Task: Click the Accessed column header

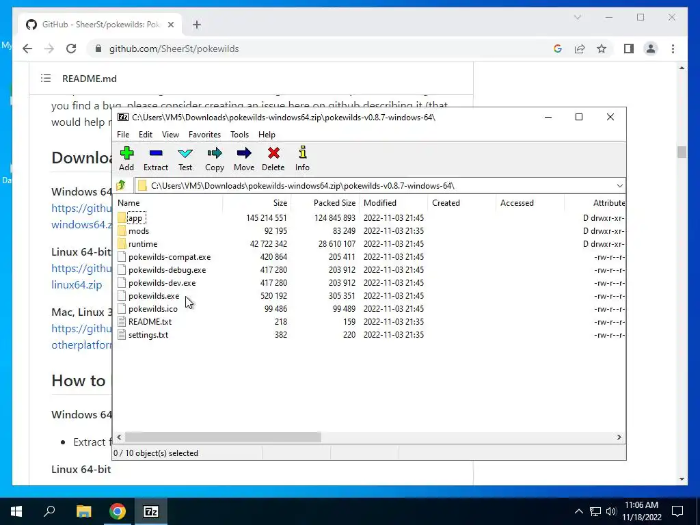Action: 530,202
